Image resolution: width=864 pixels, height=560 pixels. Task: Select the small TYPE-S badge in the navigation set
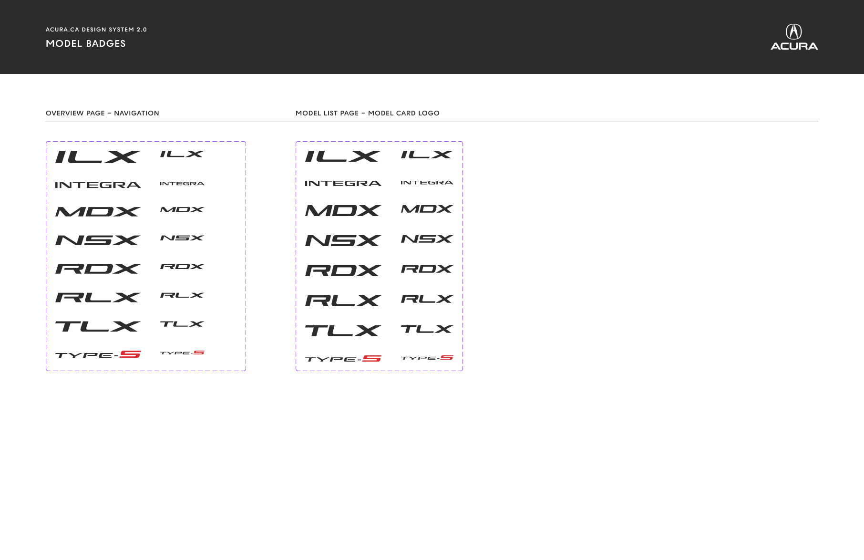182,353
